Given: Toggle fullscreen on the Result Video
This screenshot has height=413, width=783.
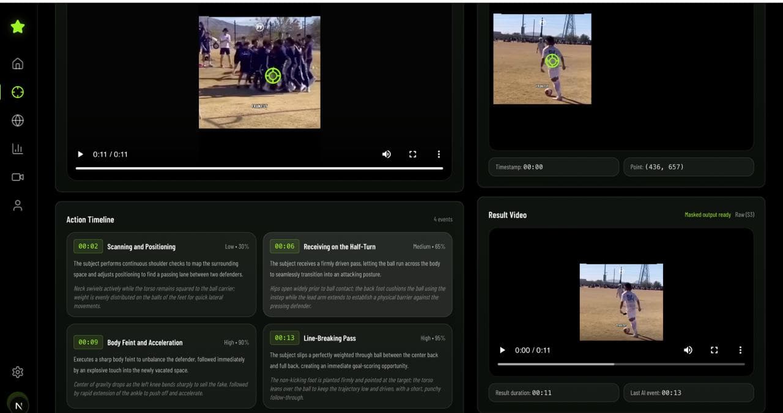Looking at the screenshot, I should click(x=714, y=350).
